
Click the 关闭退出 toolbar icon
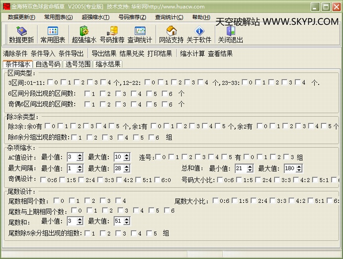tap(231, 35)
